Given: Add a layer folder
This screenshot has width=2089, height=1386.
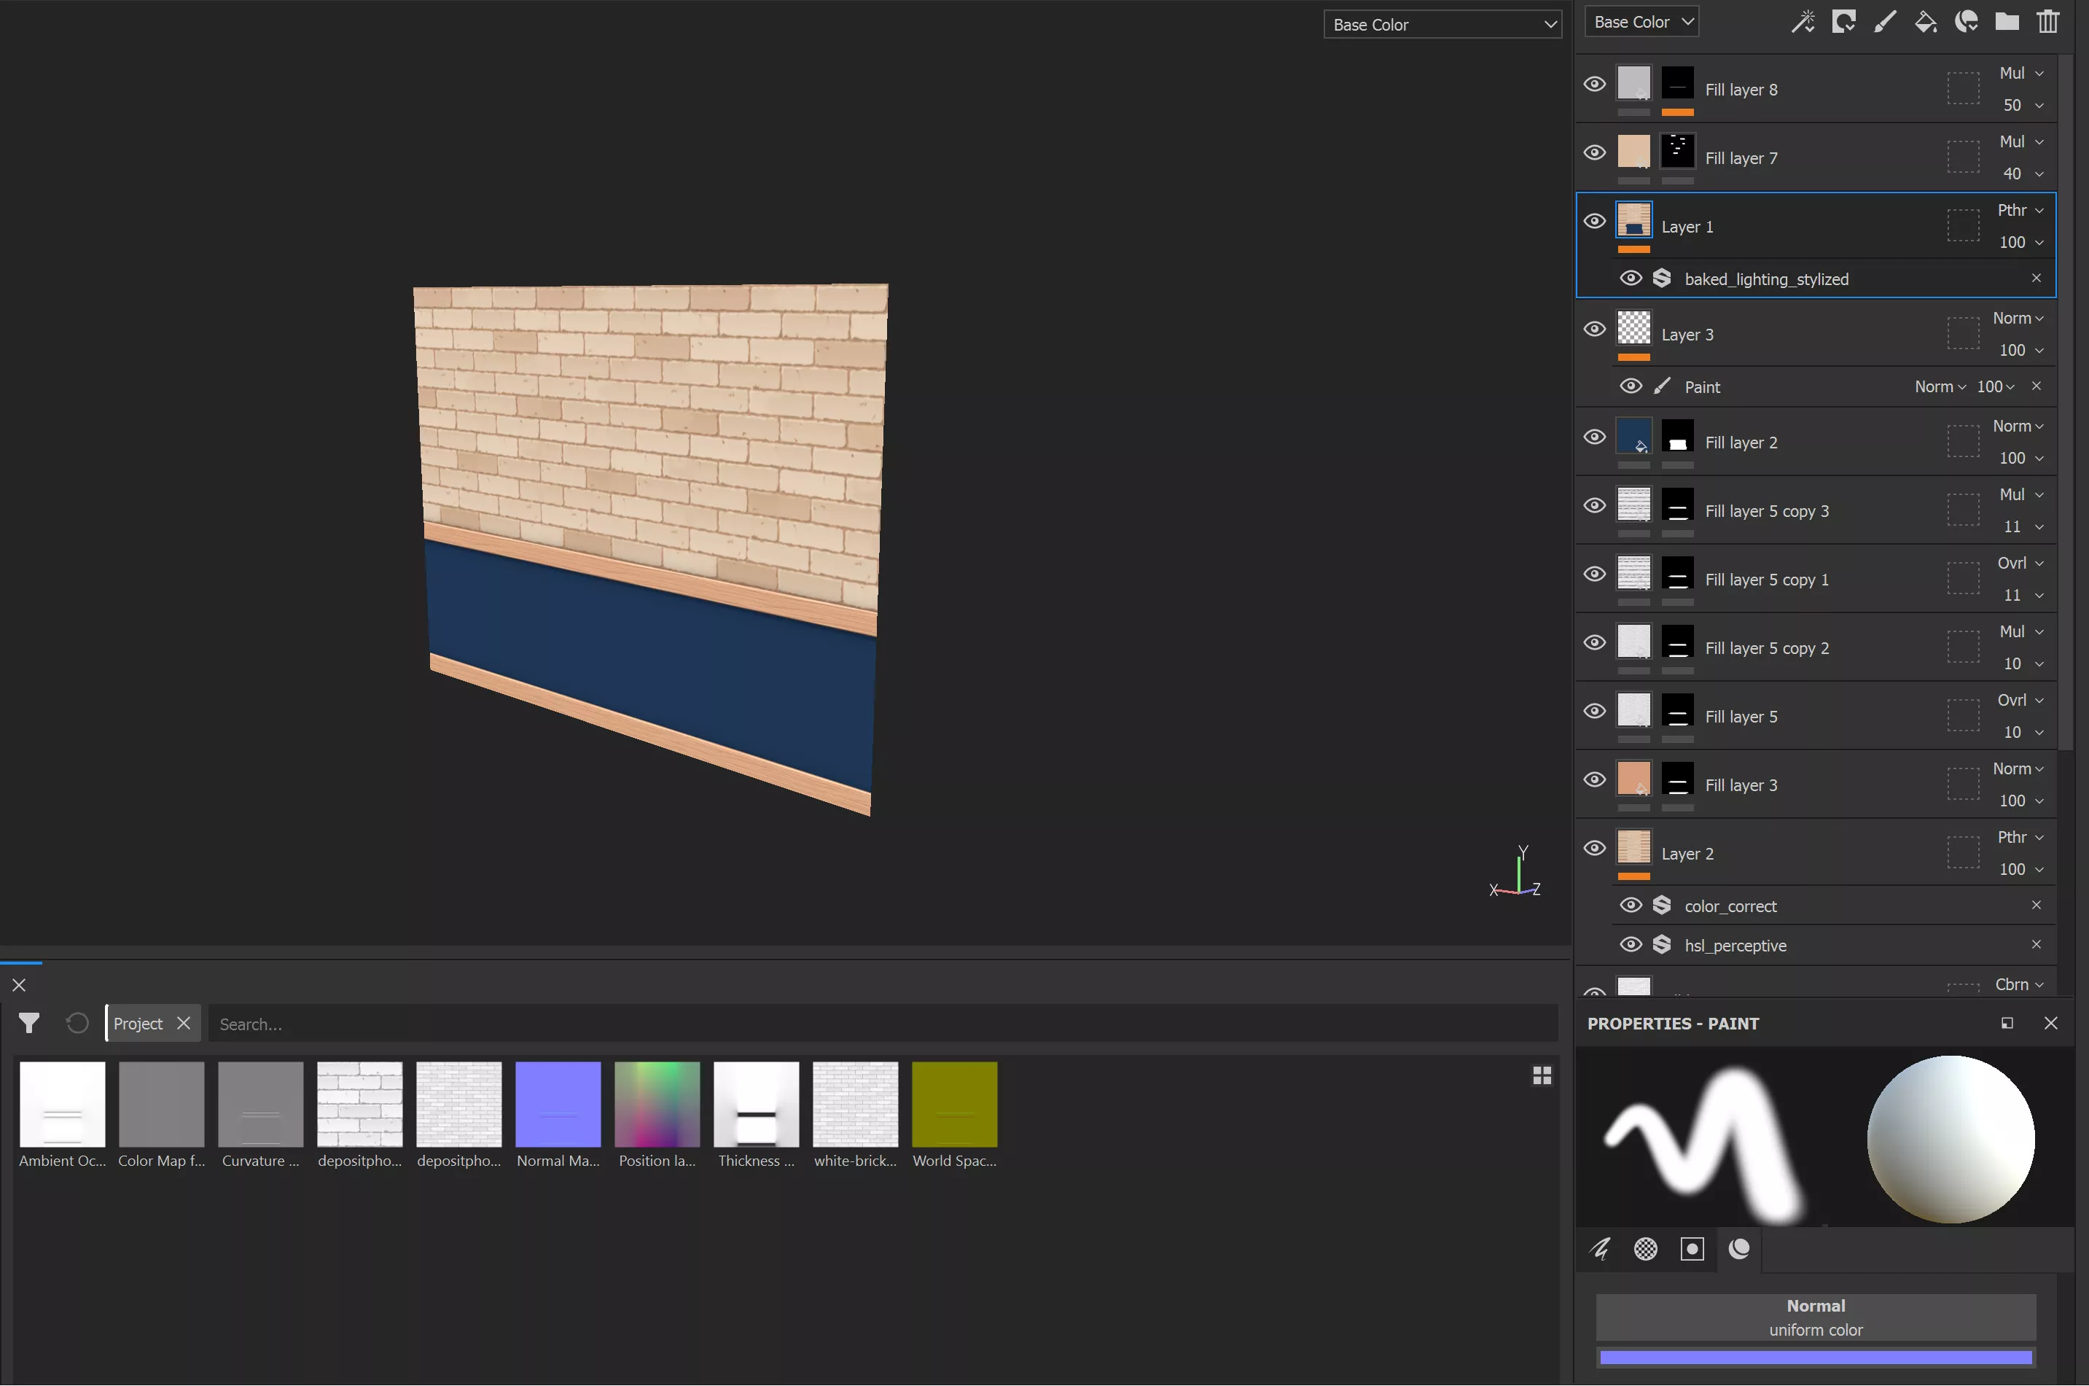Looking at the screenshot, I should 2006,21.
